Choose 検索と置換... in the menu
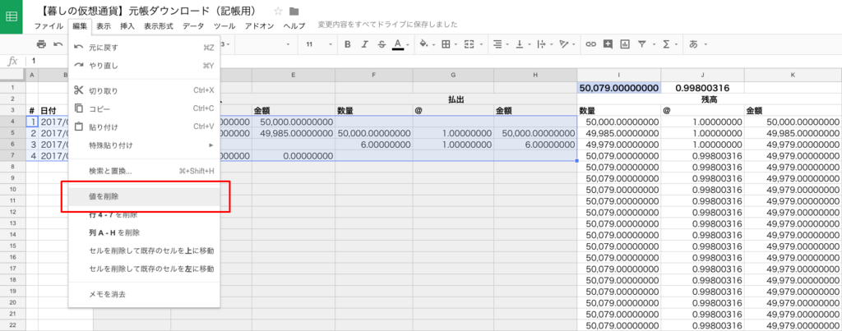The height and width of the screenshot is (331, 842). coord(144,171)
